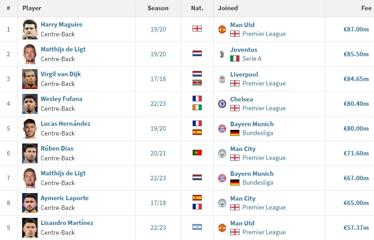Click the Argentina flag for Lisandro Martínez

197,227
